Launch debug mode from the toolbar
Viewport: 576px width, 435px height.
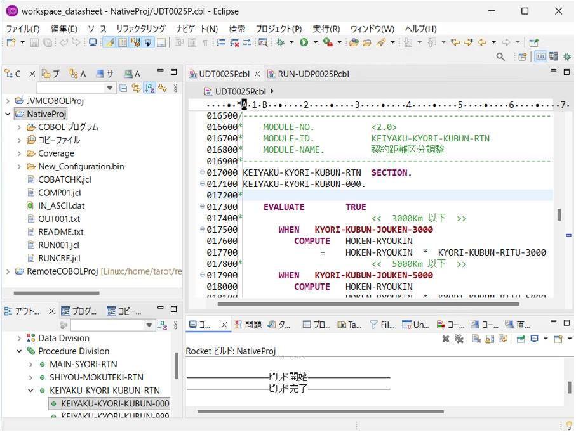click(x=279, y=42)
